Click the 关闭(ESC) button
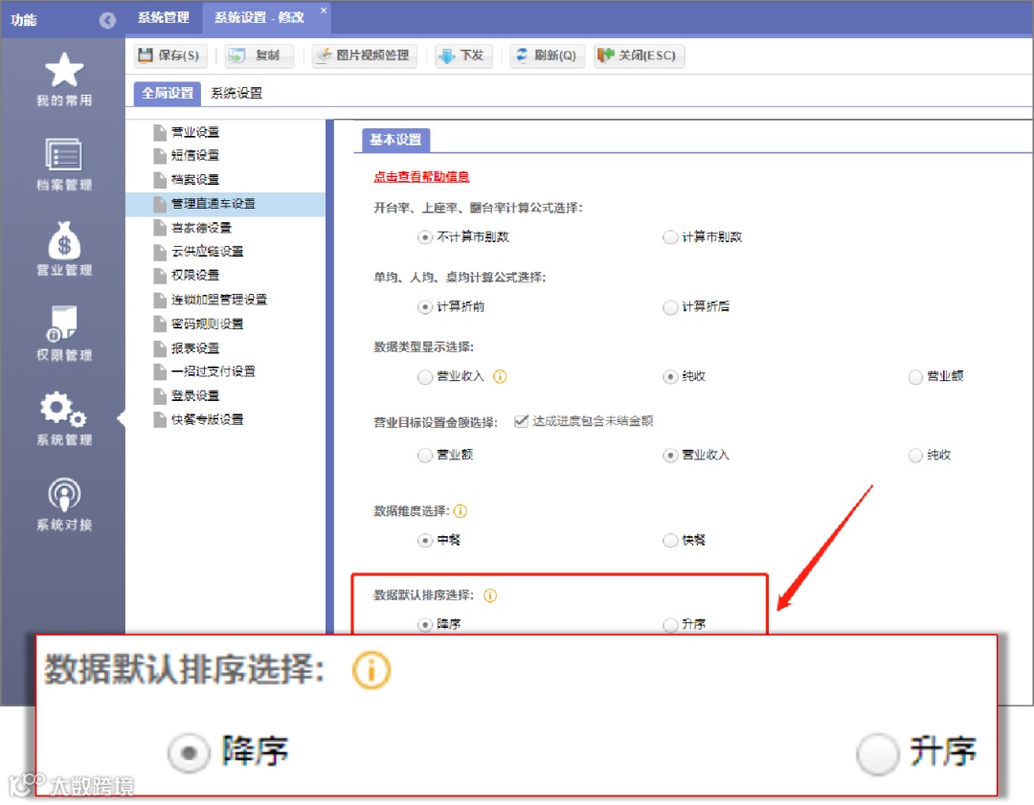Screen dimensions: 1034x805 [639, 56]
